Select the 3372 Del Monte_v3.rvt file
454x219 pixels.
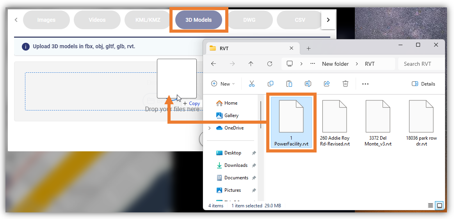tap(378, 123)
